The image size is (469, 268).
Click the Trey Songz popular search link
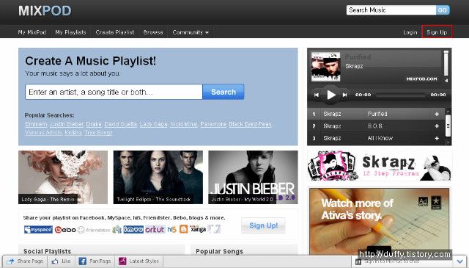(99, 132)
